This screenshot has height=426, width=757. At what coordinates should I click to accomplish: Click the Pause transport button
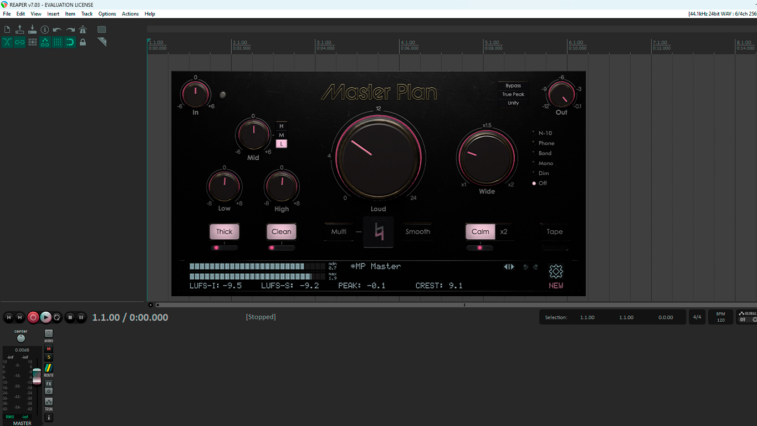81,317
